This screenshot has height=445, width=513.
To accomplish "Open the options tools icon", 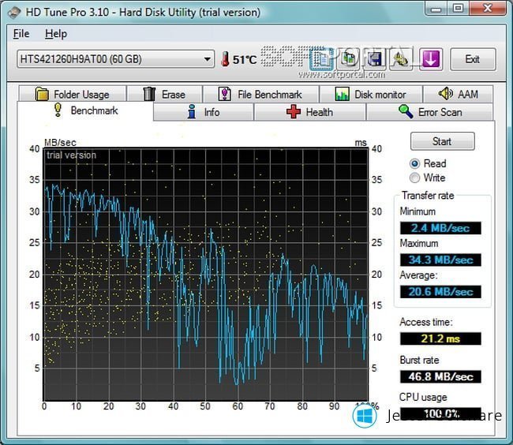I will [401, 59].
